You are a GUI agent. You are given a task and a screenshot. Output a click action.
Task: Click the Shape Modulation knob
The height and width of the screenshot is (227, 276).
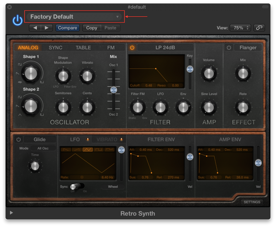coord(63,76)
